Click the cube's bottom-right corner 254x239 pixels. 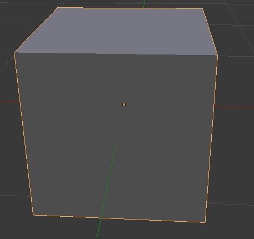click(205, 222)
